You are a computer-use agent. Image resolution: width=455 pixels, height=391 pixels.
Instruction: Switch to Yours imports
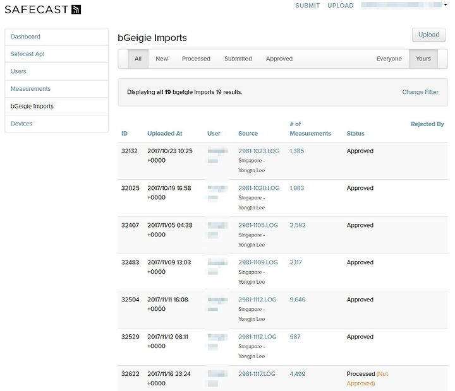423,59
